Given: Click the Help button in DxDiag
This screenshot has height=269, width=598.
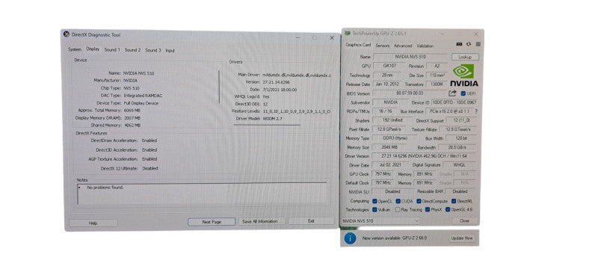Looking at the screenshot, I should tap(93, 223).
